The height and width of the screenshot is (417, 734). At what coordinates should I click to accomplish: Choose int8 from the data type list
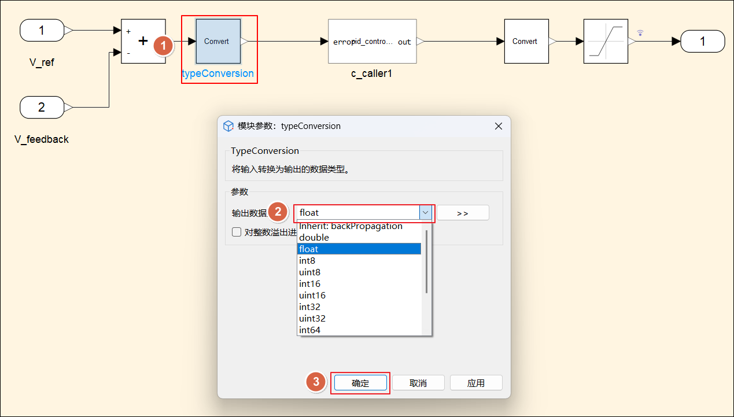(x=307, y=261)
